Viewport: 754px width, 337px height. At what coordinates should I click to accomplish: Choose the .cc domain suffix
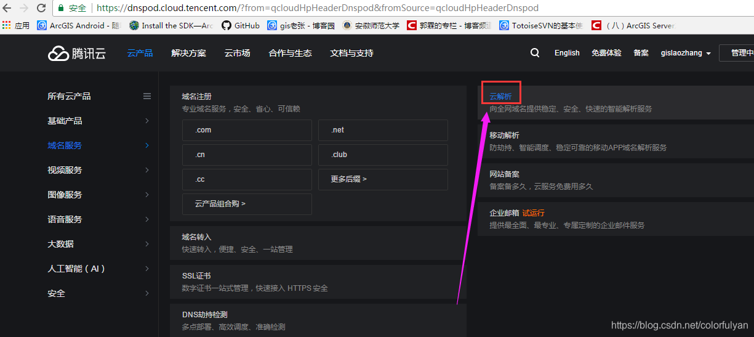247,179
